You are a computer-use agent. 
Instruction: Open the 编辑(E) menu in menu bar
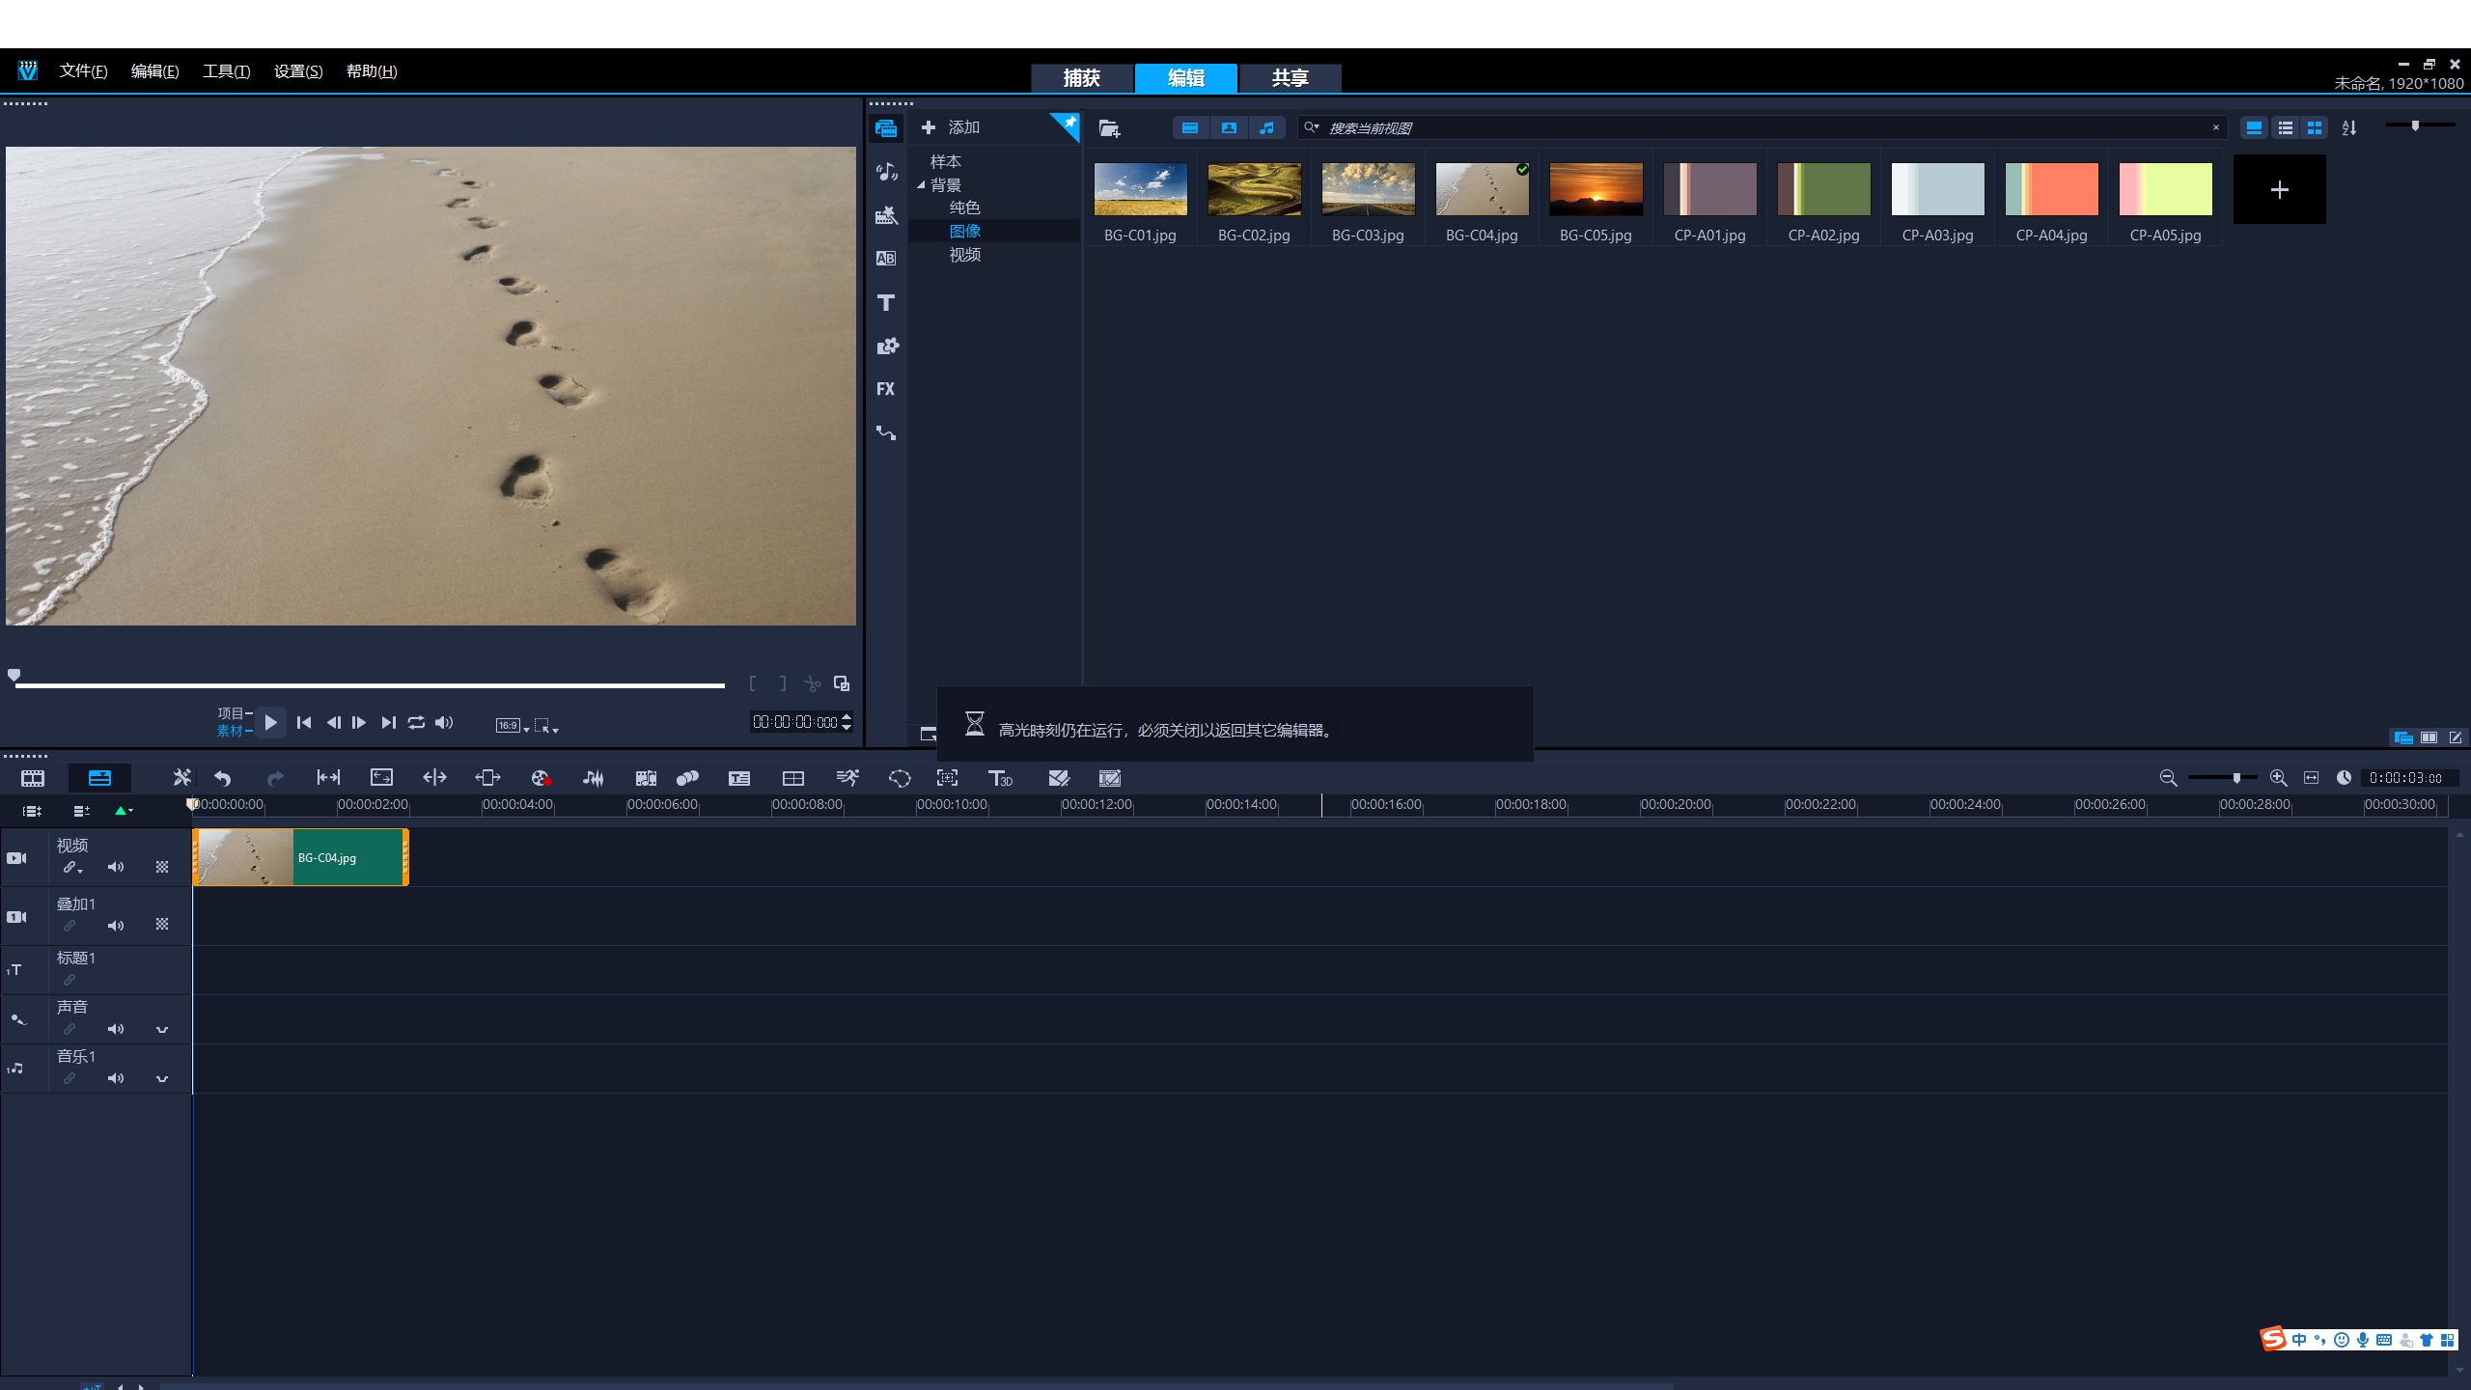pyautogui.click(x=154, y=71)
